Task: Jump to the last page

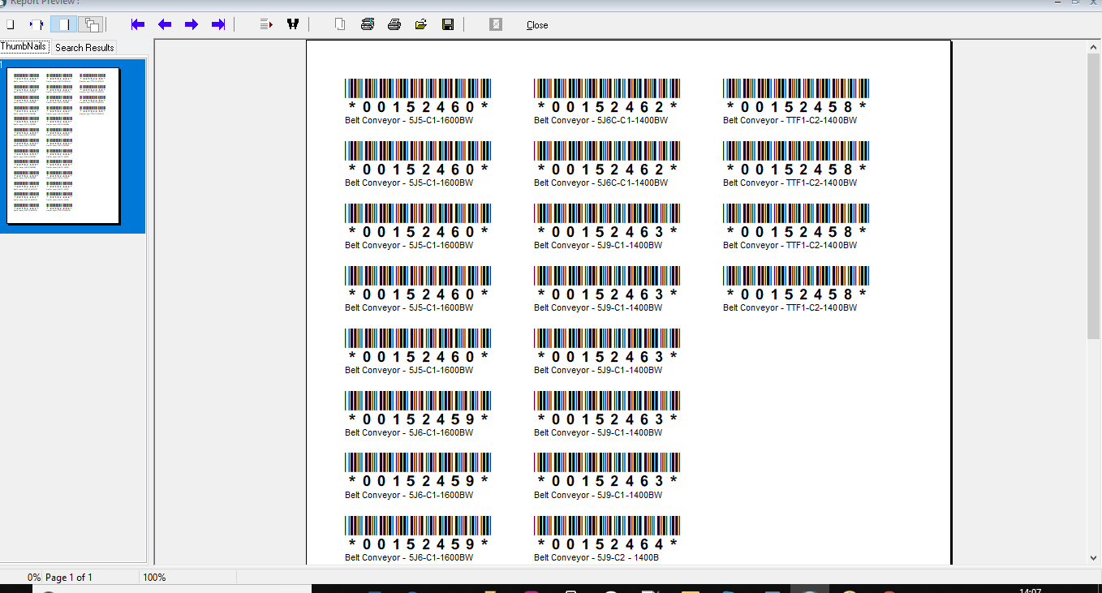Action: click(x=218, y=24)
